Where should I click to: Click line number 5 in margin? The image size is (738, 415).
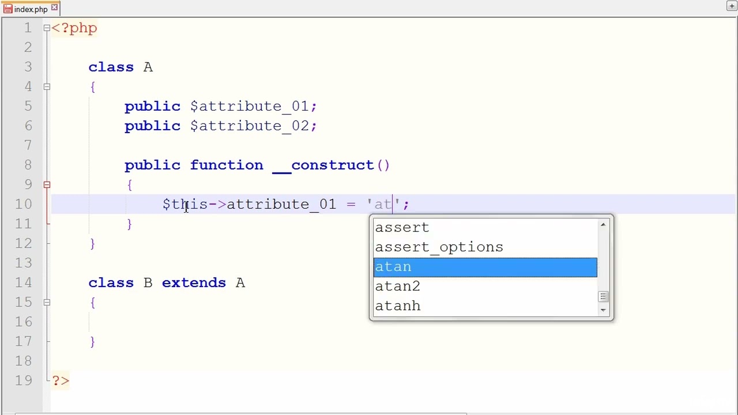(x=28, y=106)
